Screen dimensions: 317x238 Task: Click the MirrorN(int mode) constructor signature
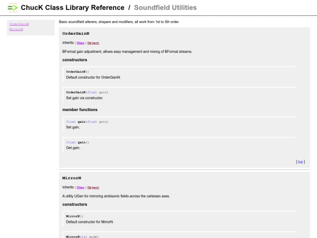82,237
